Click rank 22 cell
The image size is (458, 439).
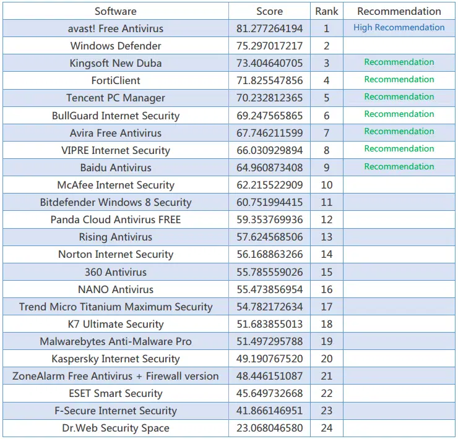point(327,394)
